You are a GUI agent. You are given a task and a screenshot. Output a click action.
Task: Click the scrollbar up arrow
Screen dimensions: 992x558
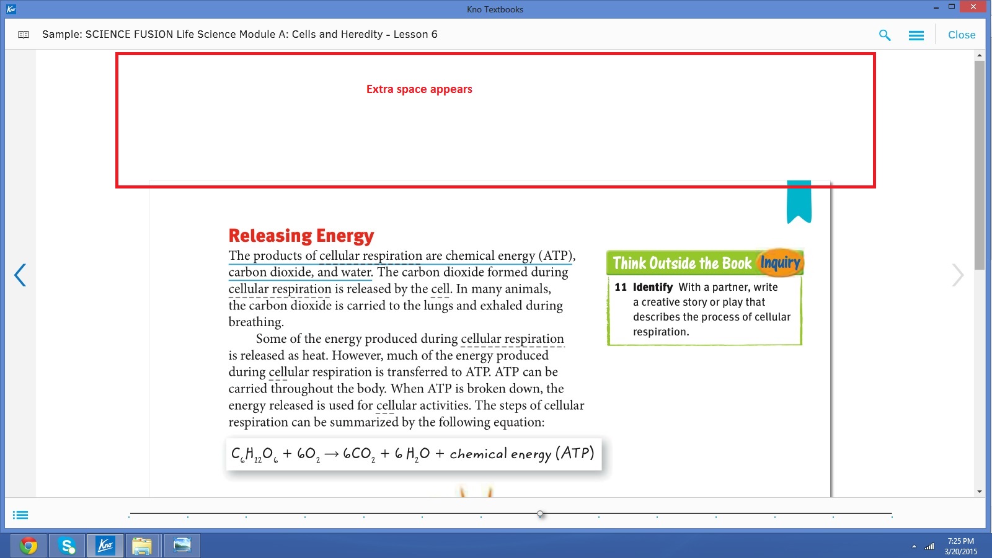coord(980,55)
